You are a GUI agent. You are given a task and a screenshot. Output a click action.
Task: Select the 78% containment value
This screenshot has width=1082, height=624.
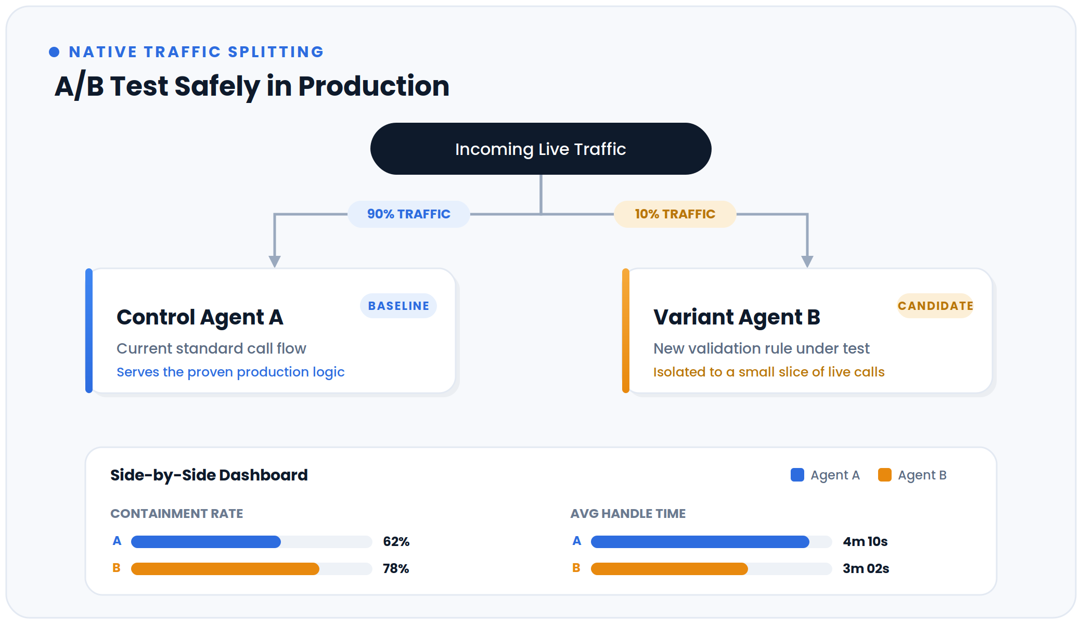click(x=396, y=569)
